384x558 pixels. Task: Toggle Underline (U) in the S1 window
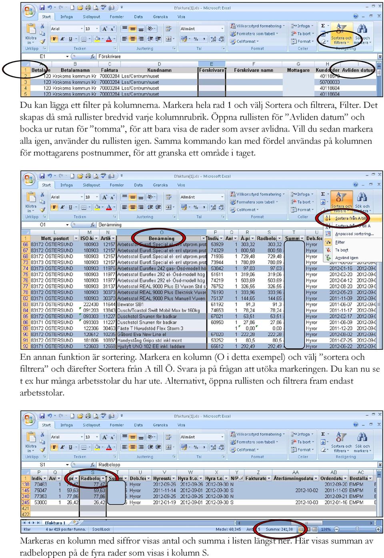tap(70, 447)
